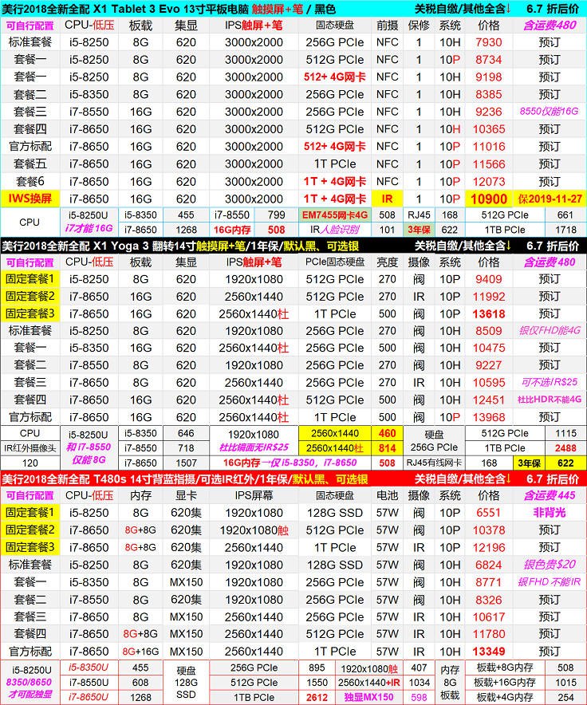587x705 pixels.
Task: Click the yellow IWS换屏 cell
Action: pyautogui.click(x=30, y=199)
